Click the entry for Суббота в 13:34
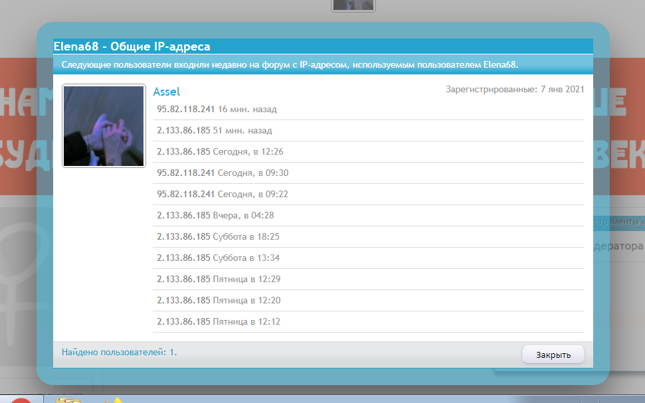 218,258
